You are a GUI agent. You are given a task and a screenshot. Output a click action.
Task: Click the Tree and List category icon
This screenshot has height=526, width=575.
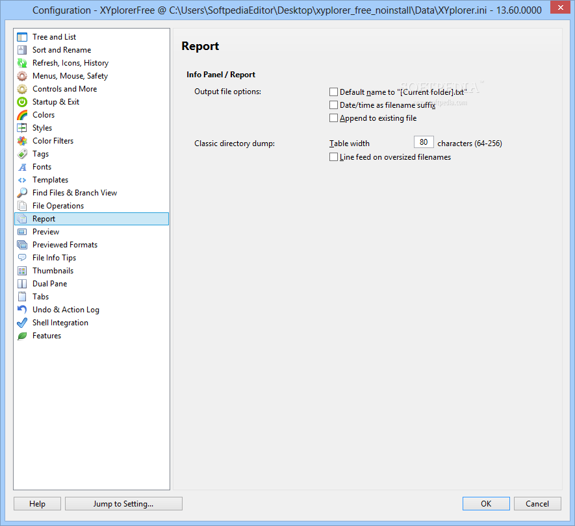tap(22, 37)
